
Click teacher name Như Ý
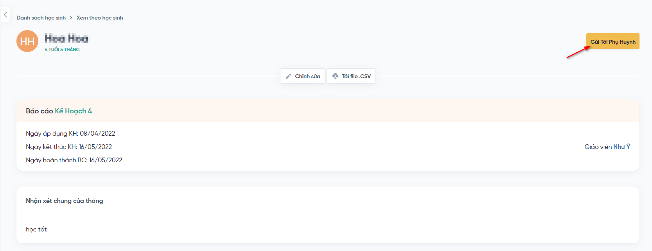621,147
